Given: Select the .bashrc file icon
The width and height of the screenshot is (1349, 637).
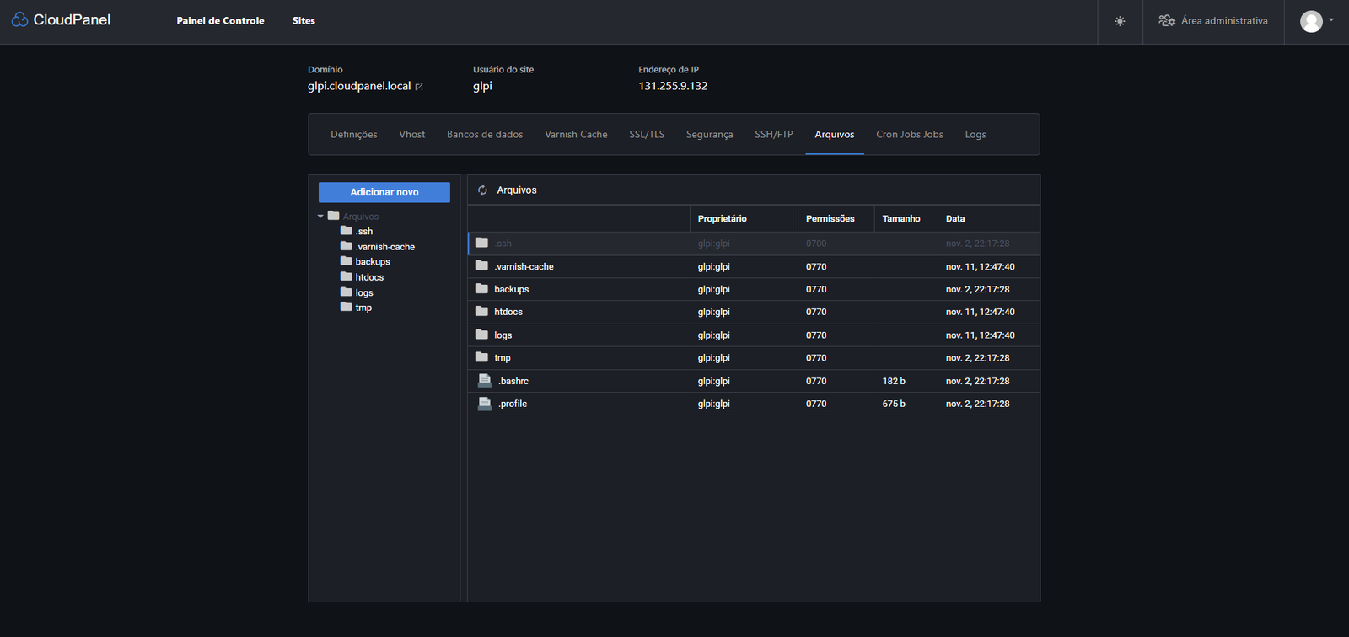Looking at the screenshot, I should point(485,381).
